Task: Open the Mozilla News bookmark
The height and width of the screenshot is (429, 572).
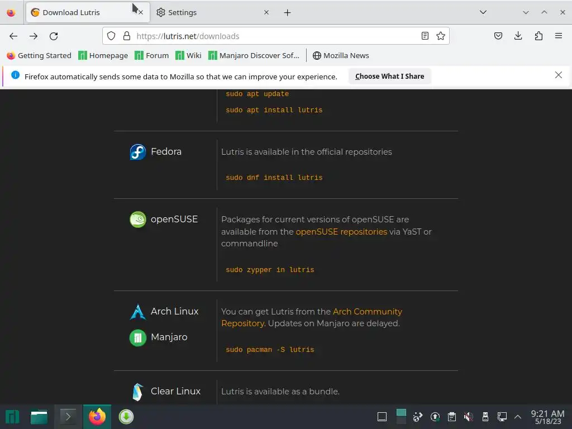Action: point(341,55)
